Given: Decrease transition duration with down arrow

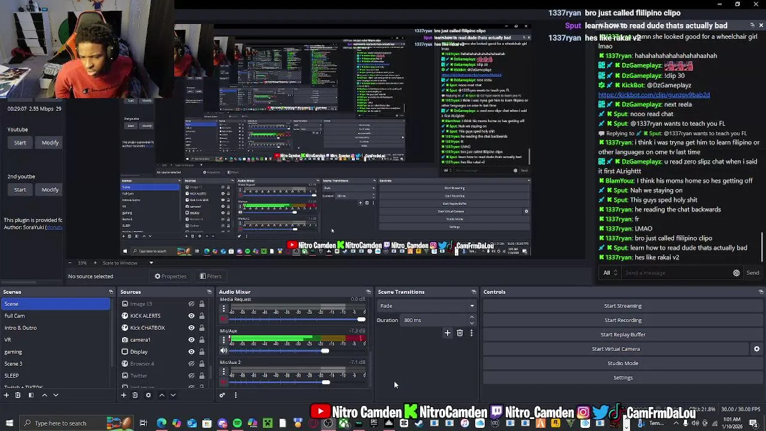Looking at the screenshot, I should pos(472,323).
